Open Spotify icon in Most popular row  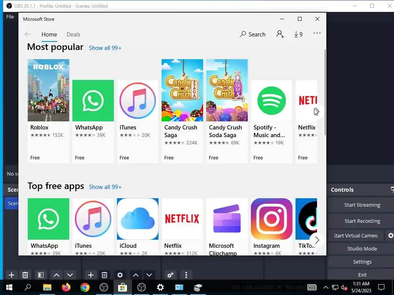[271, 101]
